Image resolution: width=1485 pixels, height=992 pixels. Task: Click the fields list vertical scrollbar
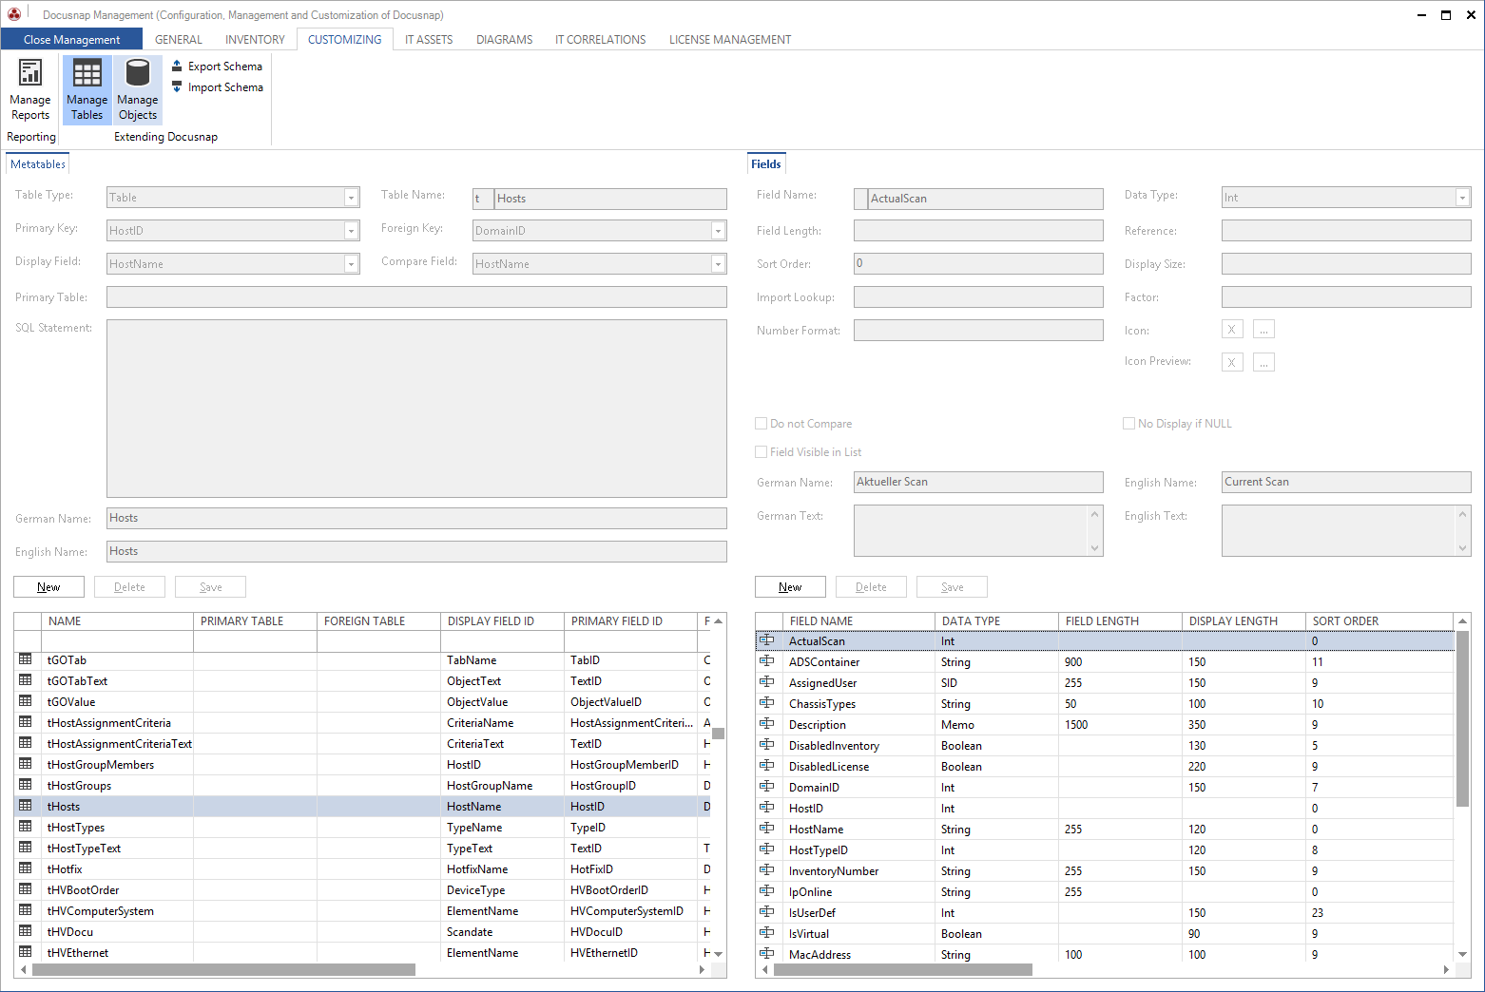click(1463, 717)
